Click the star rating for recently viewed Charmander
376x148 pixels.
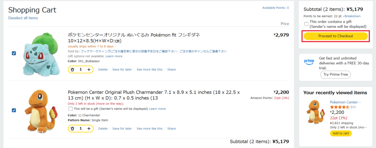pos(339,107)
